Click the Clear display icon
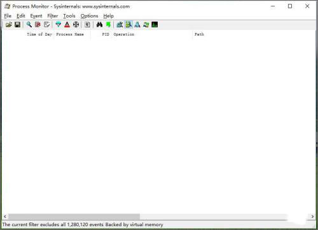The width and height of the screenshot is (318, 230). coord(46,25)
